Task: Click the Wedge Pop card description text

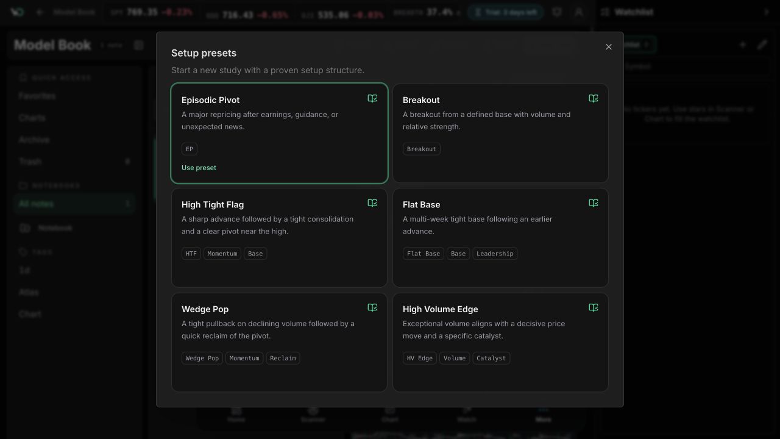Action: pos(268,330)
